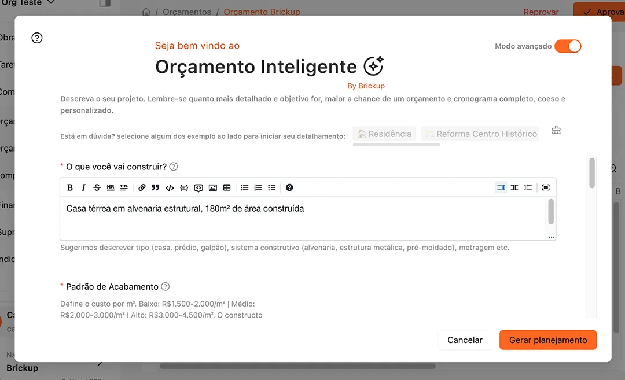Turn off the Modo avançado switch
Viewport: 625px width, 380px height.
click(x=567, y=46)
